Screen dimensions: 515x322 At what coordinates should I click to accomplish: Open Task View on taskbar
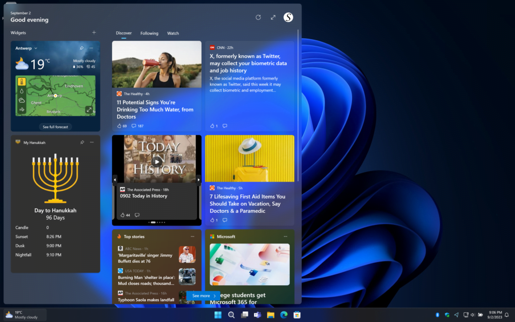[x=244, y=315]
